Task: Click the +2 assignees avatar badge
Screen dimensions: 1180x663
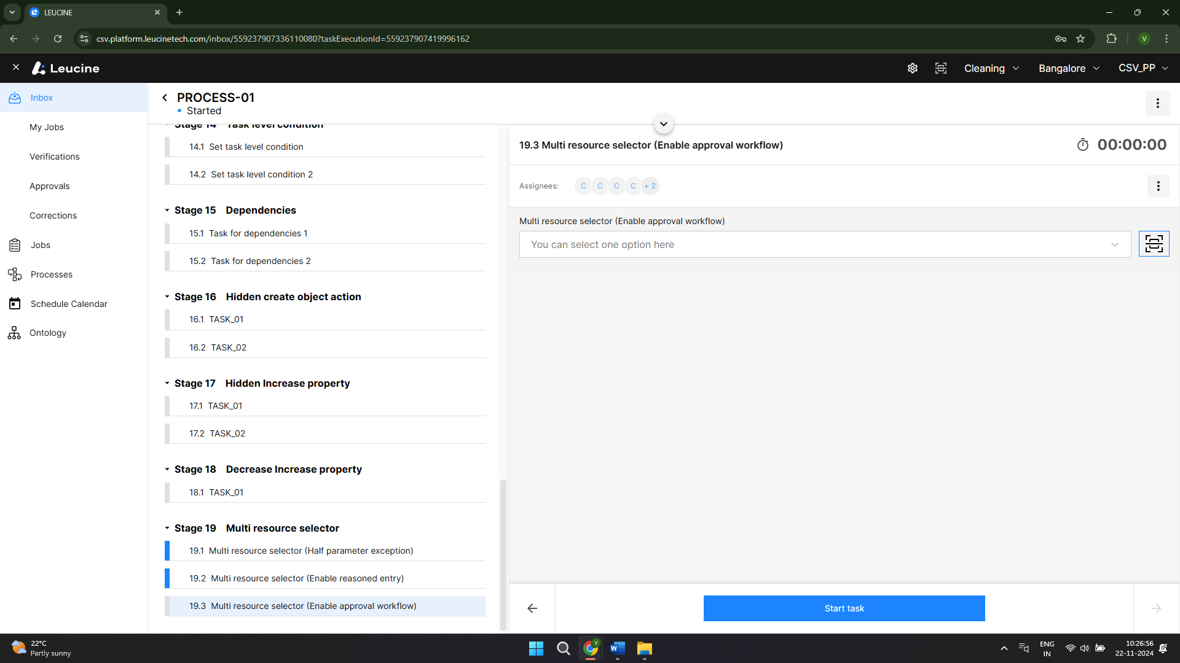Action: click(x=650, y=186)
